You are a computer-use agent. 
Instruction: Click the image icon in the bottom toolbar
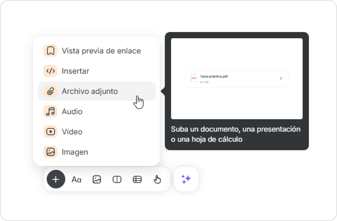click(96, 179)
